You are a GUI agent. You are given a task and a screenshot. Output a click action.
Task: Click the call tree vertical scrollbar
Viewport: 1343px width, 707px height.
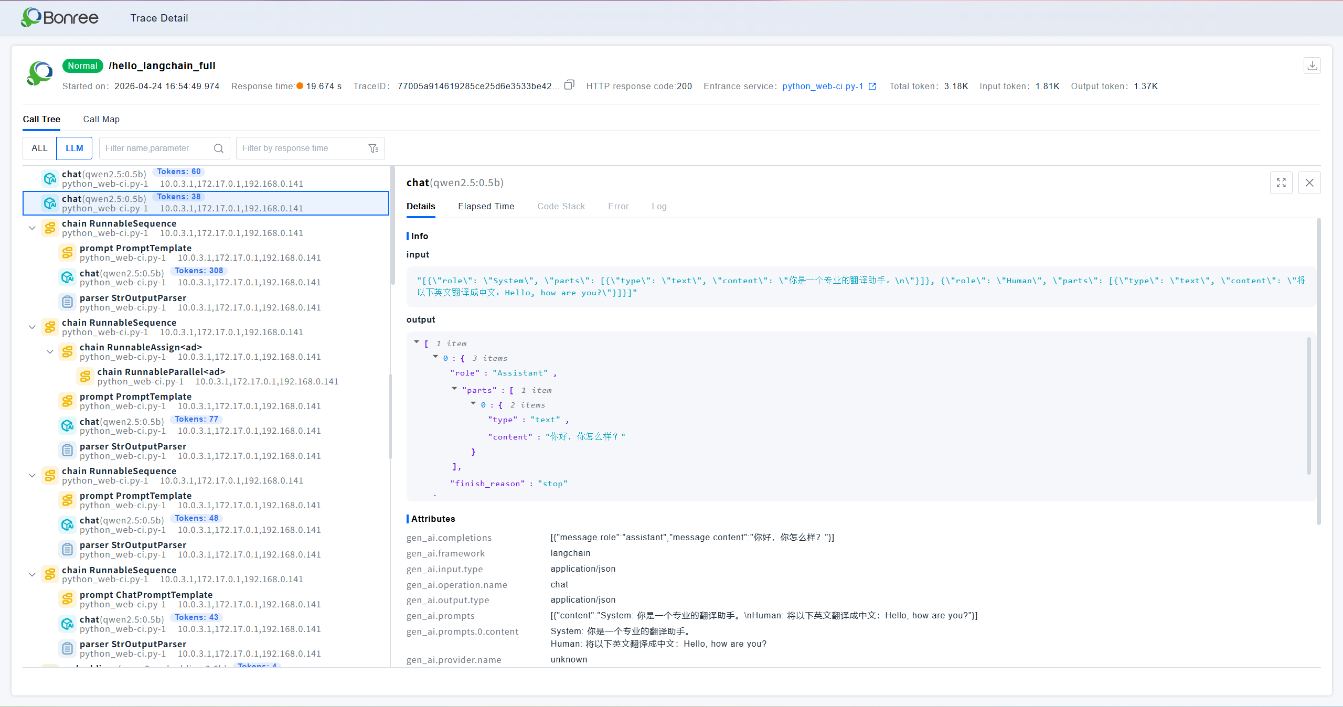tap(392, 226)
